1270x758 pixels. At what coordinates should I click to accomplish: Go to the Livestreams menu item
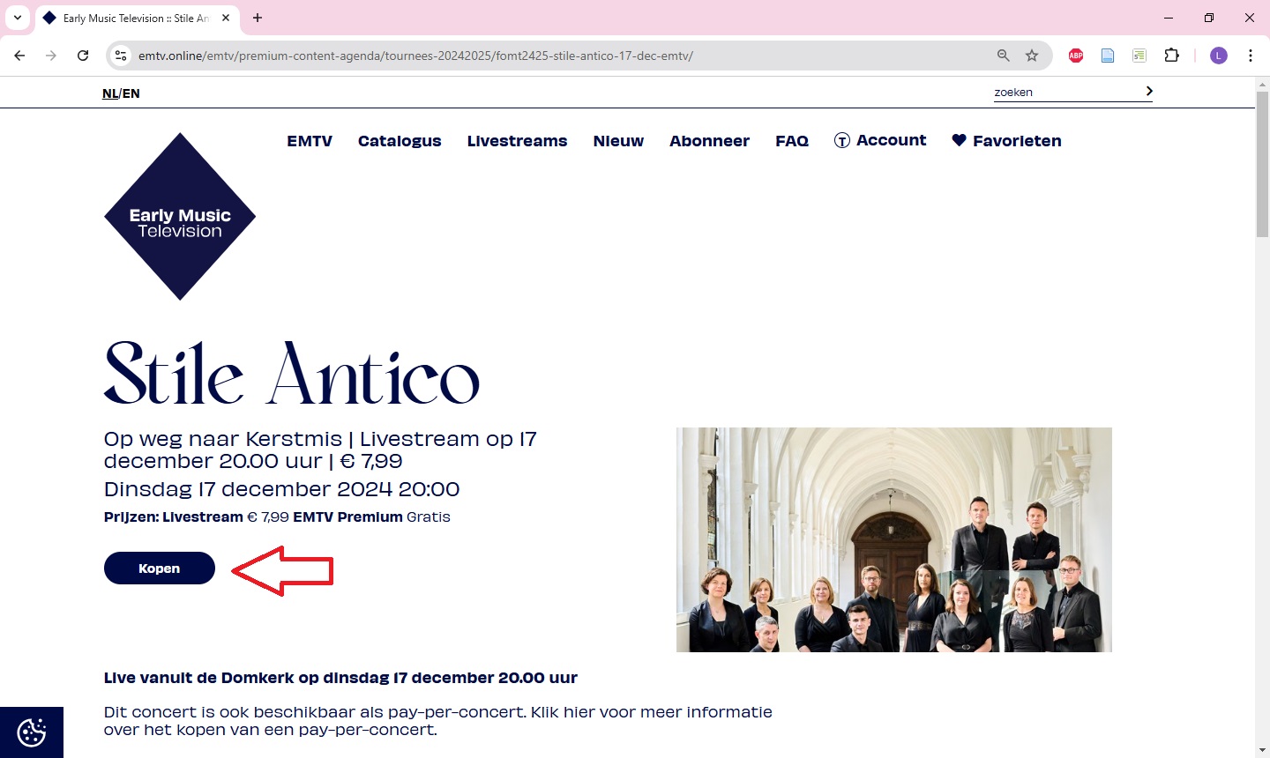click(x=517, y=141)
